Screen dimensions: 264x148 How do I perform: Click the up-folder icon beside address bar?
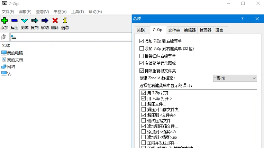pos(4,37)
